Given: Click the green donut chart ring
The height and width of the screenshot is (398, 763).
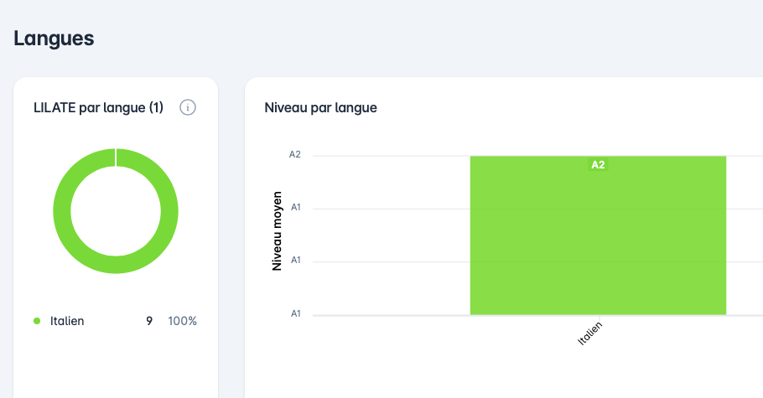Looking at the screenshot, I should [63, 211].
